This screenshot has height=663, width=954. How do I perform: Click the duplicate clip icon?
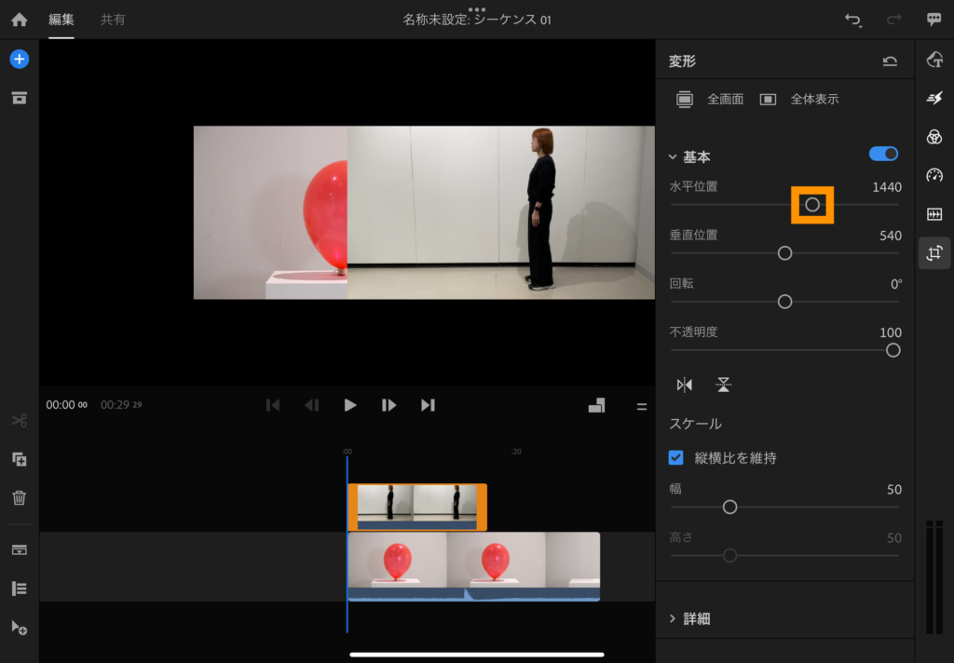point(19,459)
